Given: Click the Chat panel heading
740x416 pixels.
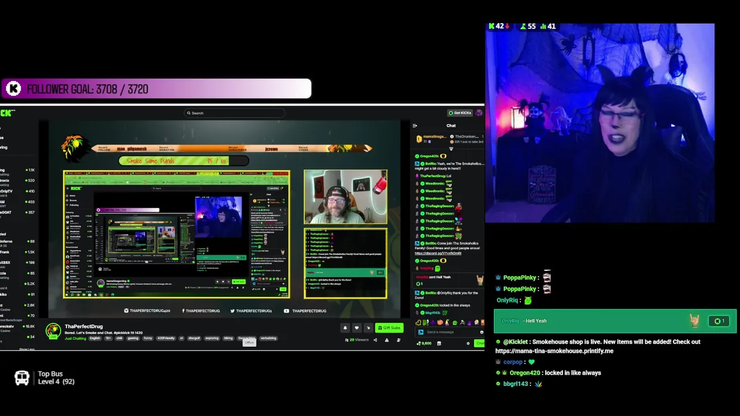Looking at the screenshot, I should (x=451, y=125).
